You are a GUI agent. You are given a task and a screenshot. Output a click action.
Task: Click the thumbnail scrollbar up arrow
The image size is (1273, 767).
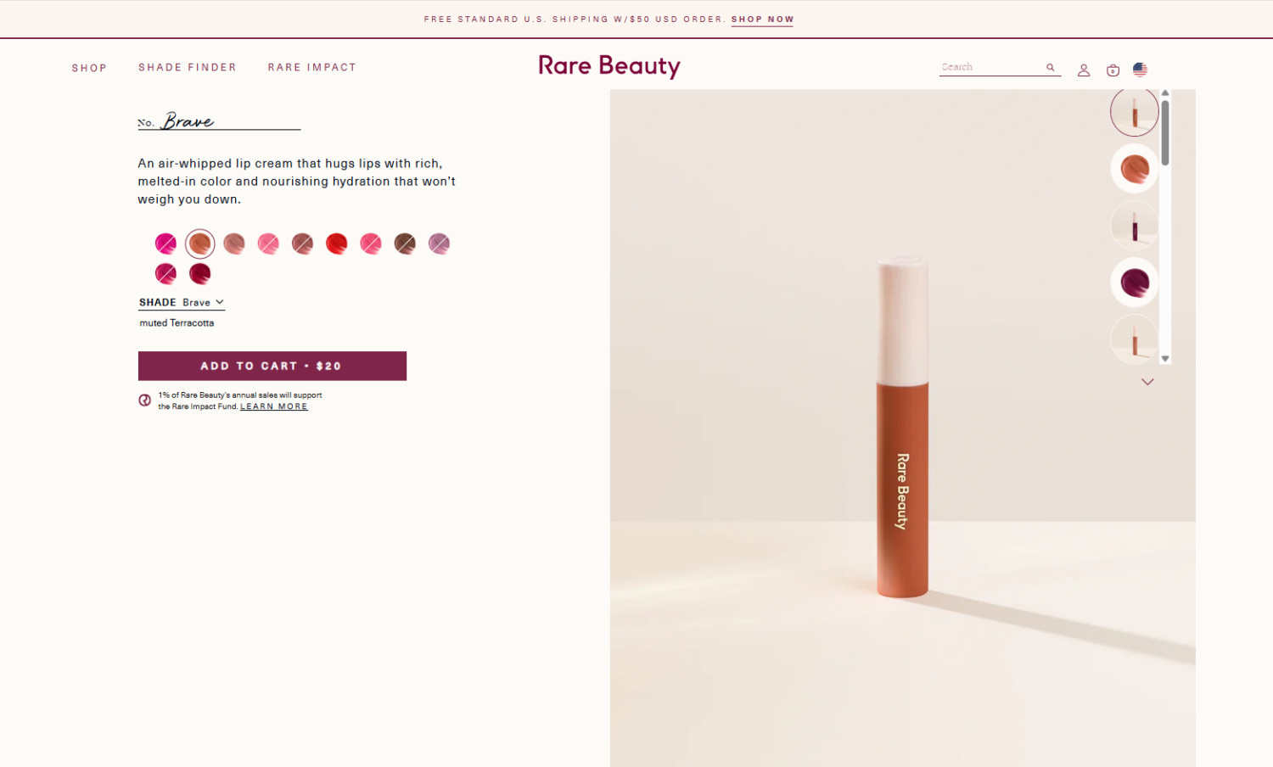(x=1165, y=93)
